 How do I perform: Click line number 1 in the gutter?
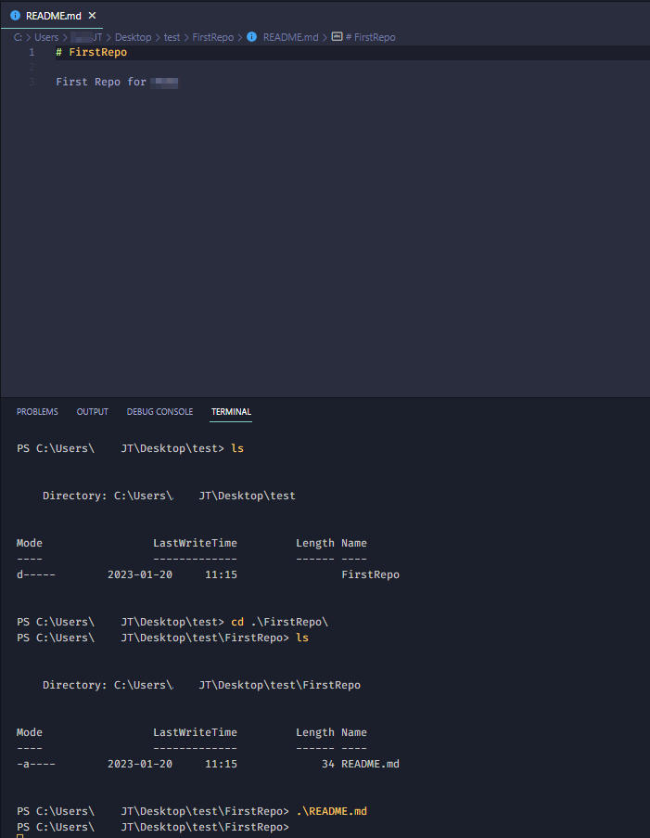click(32, 52)
